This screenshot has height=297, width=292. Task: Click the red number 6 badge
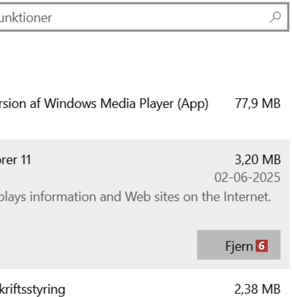262,246
